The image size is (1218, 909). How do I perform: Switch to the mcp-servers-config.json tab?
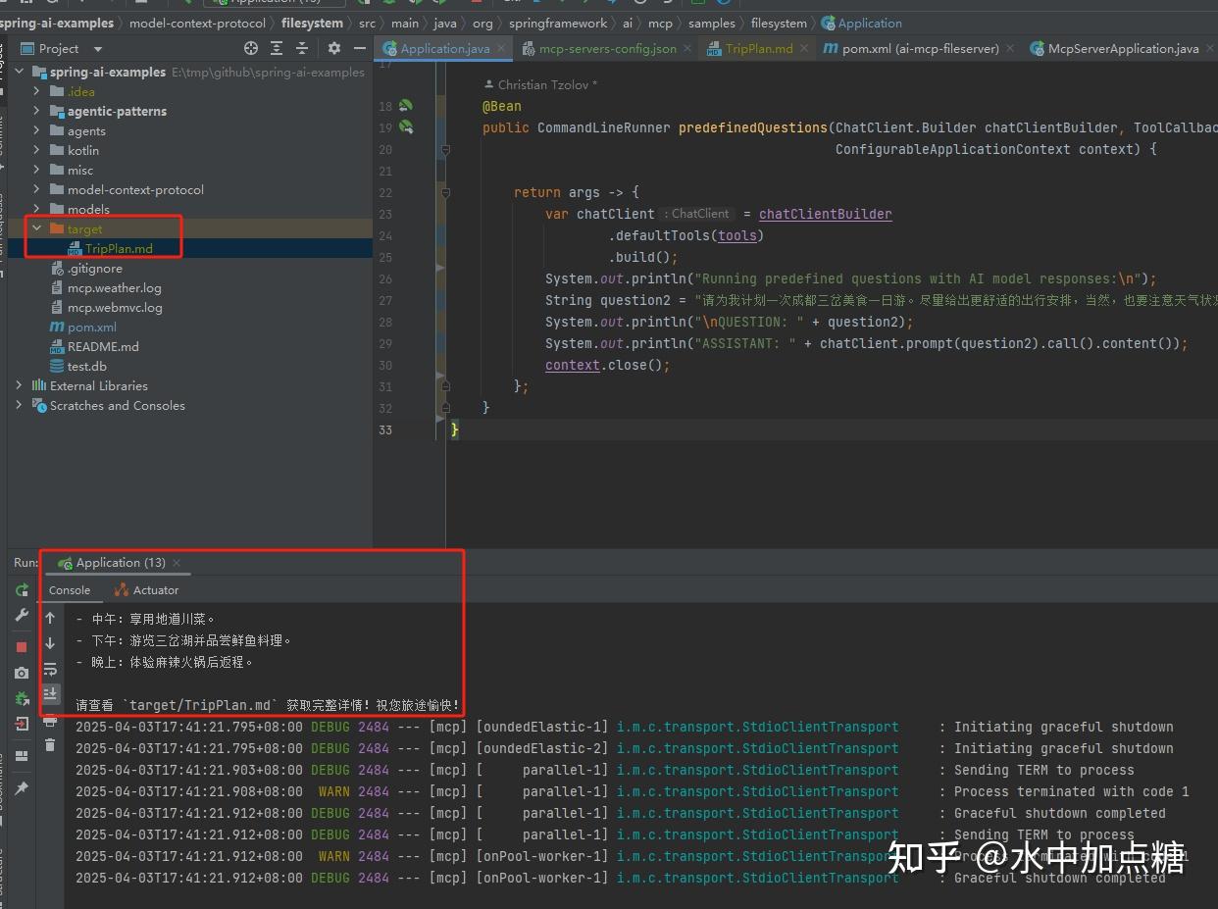608,48
